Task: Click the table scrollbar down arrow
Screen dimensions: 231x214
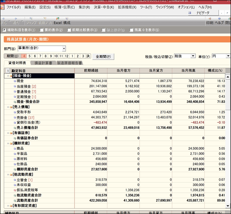Action: [x=228, y=206]
